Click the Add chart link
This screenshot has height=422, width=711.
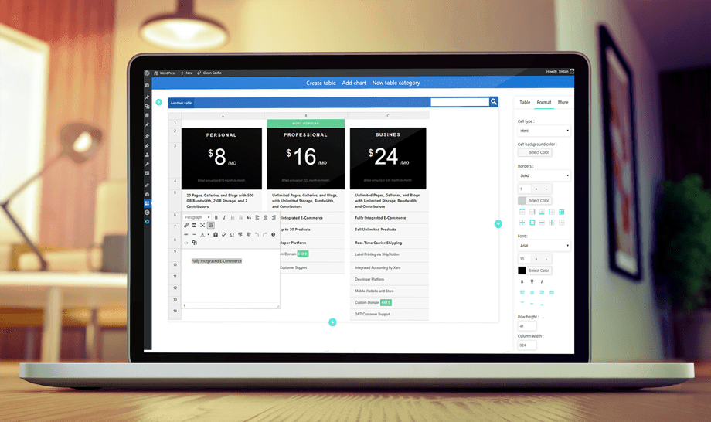354,83
